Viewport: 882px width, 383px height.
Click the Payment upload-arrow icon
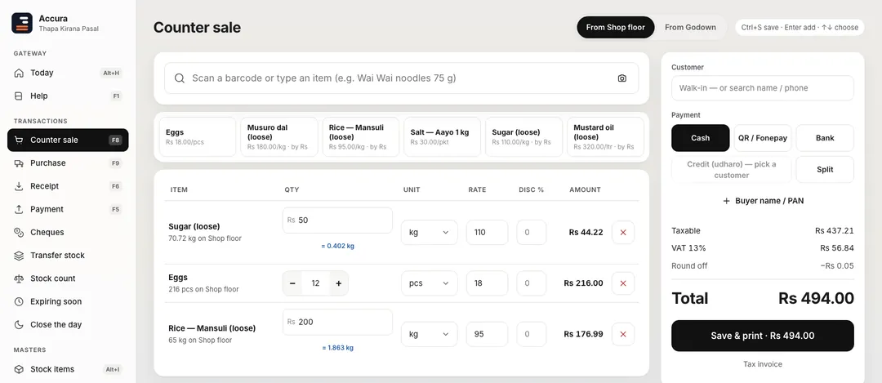(x=19, y=209)
